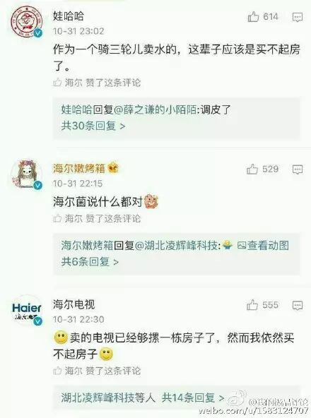Open 海尔电视 username link
The width and height of the screenshot is (311, 418).
click(74, 304)
